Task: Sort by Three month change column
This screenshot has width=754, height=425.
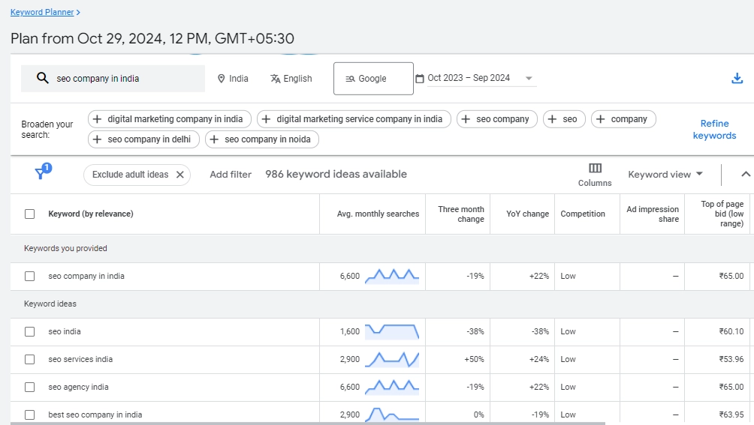Action: pos(460,214)
